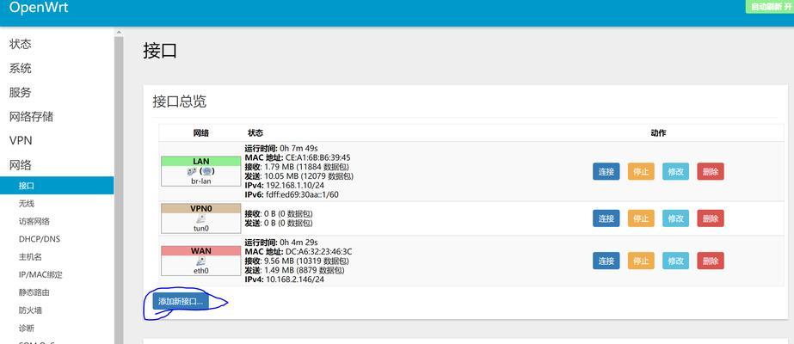
Task: Click 连接 button for LAN
Action: (606, 171)
